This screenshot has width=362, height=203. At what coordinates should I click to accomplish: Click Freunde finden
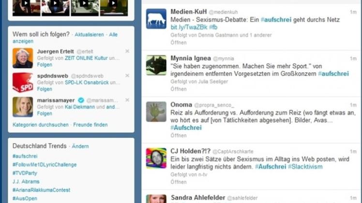90,125
